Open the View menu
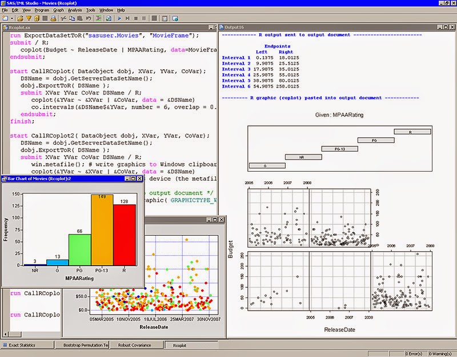Screen dimensions: 457x357 [x=26, y=10]
